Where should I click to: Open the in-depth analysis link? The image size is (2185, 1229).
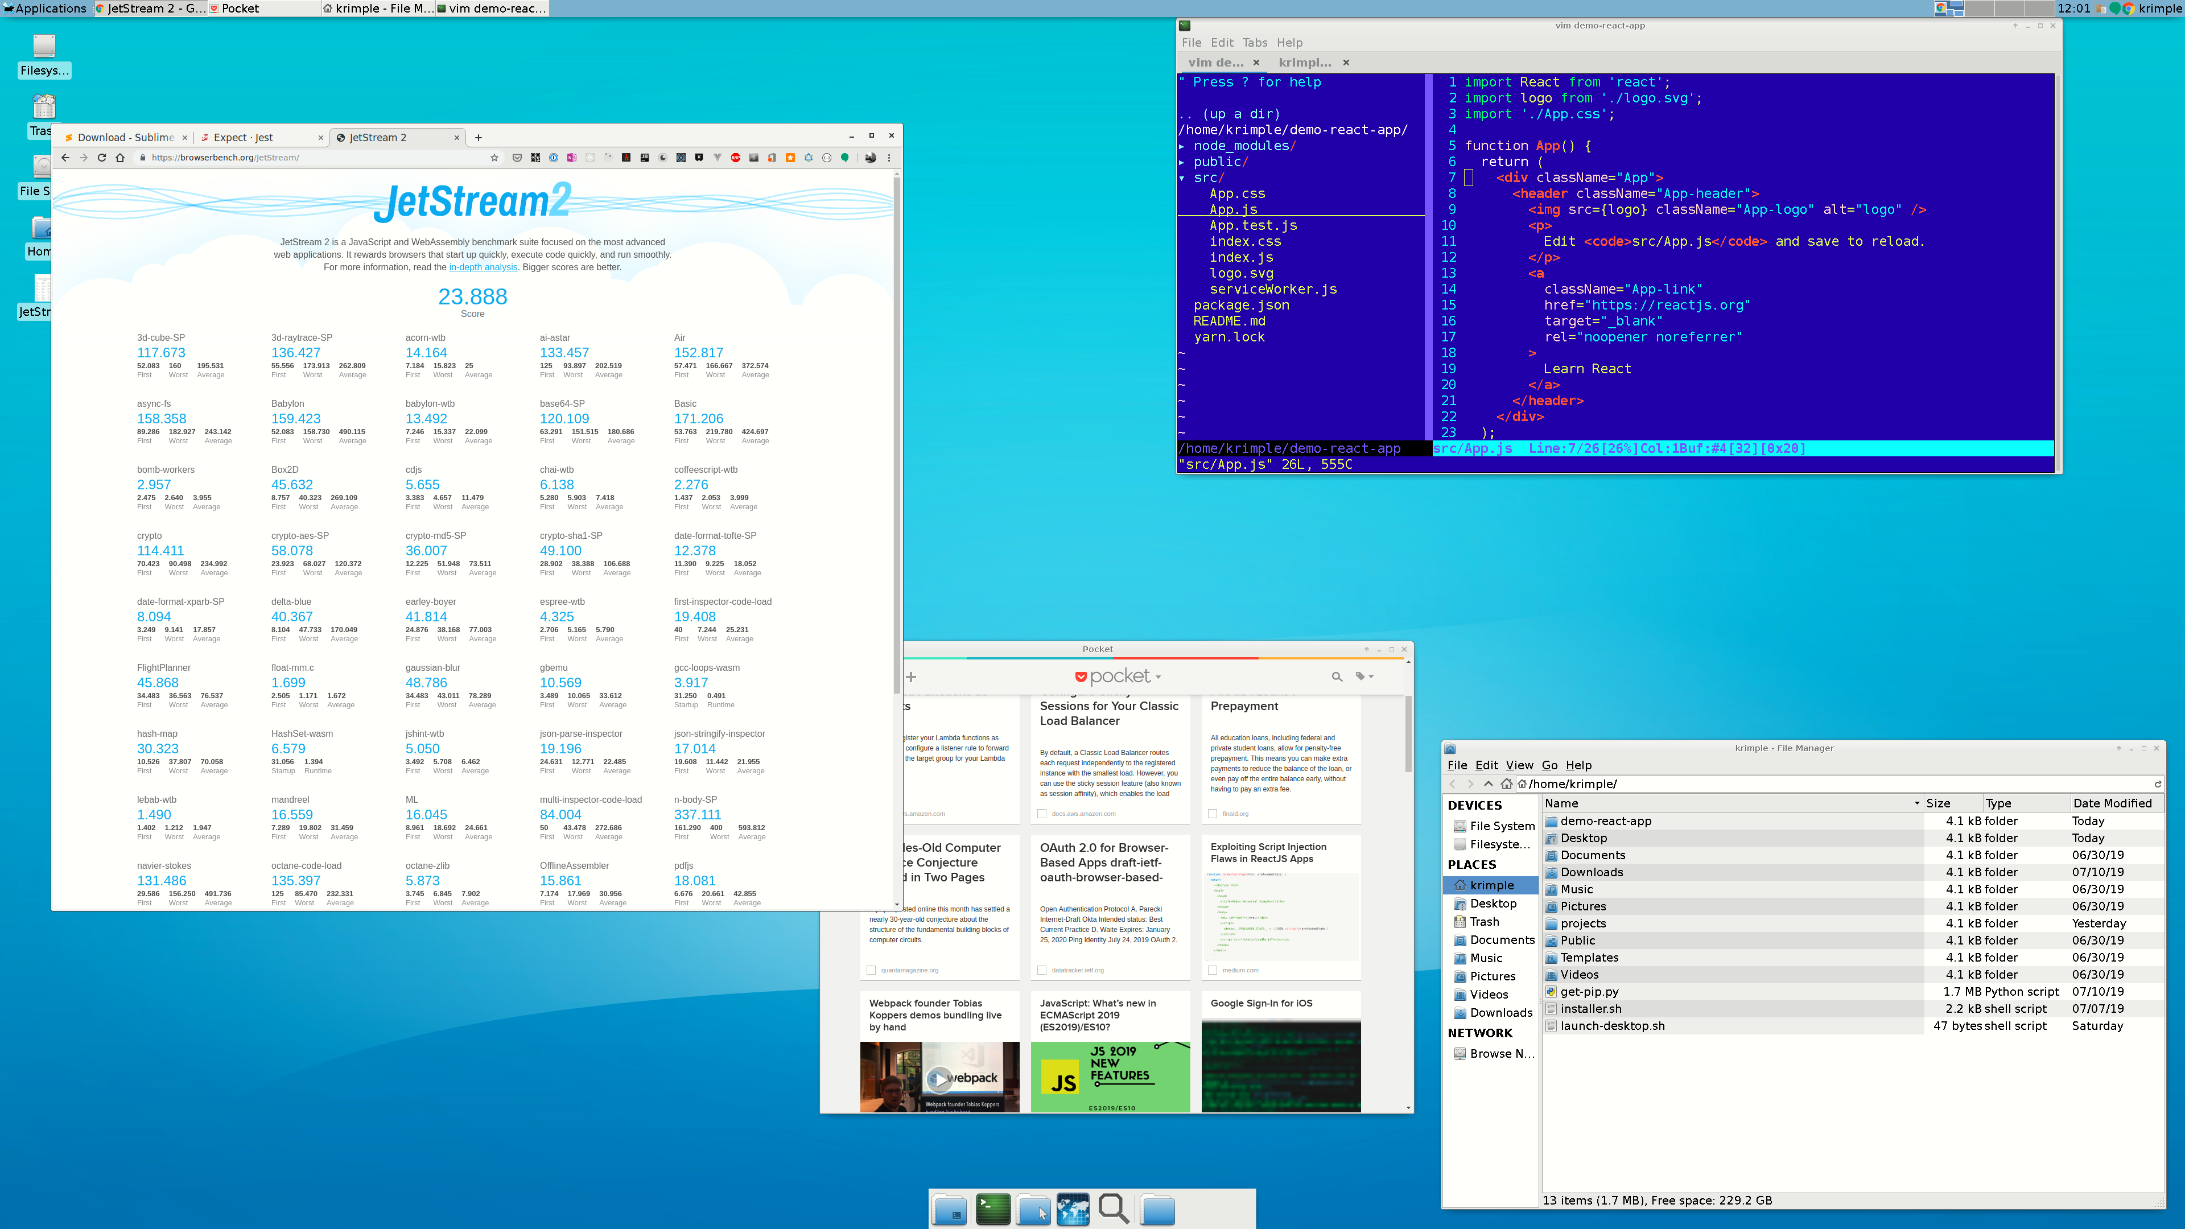(483, 267)
